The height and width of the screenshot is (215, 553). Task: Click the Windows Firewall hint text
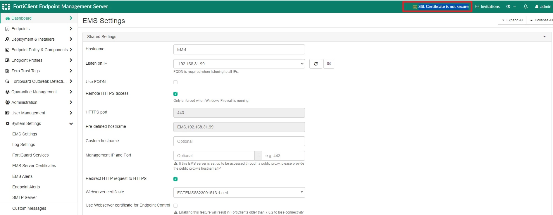coord(211,101)
